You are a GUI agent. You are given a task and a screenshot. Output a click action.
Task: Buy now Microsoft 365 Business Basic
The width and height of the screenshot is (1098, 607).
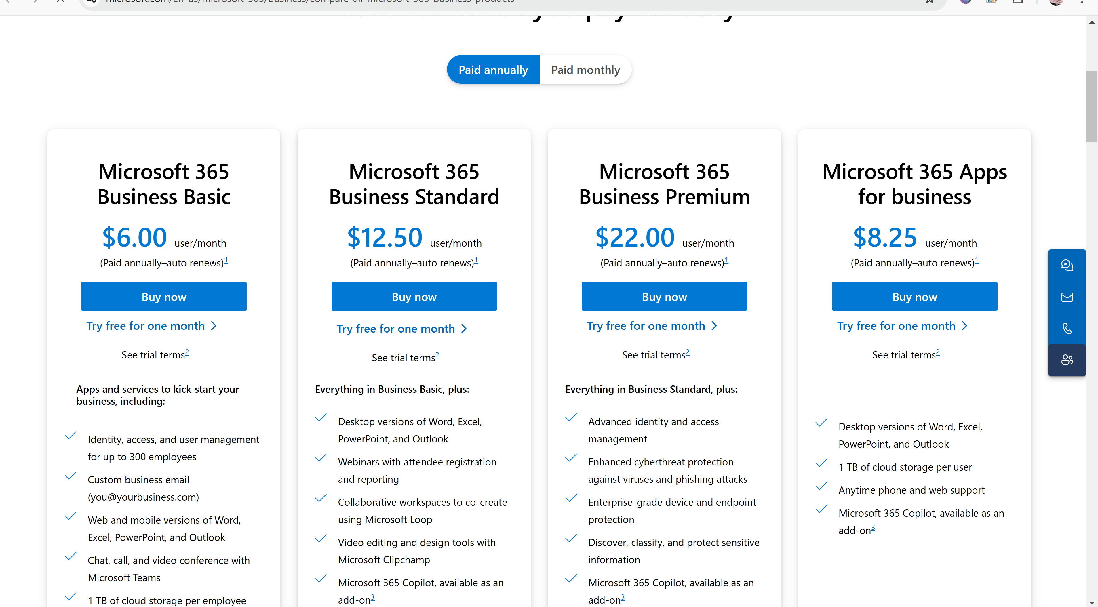coord(164,297)
